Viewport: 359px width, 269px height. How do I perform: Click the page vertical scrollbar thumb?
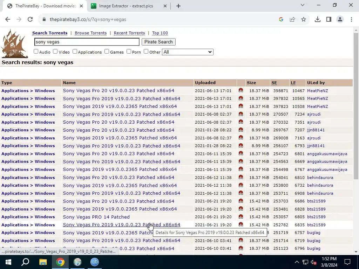click(x=356, y=106)
